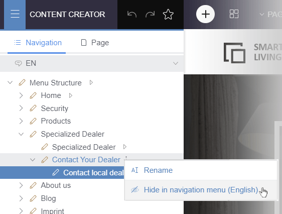The width and height of the screenshot is (282, 214).
Task: Open the EN language dropdown
Action: pos(92,63)
